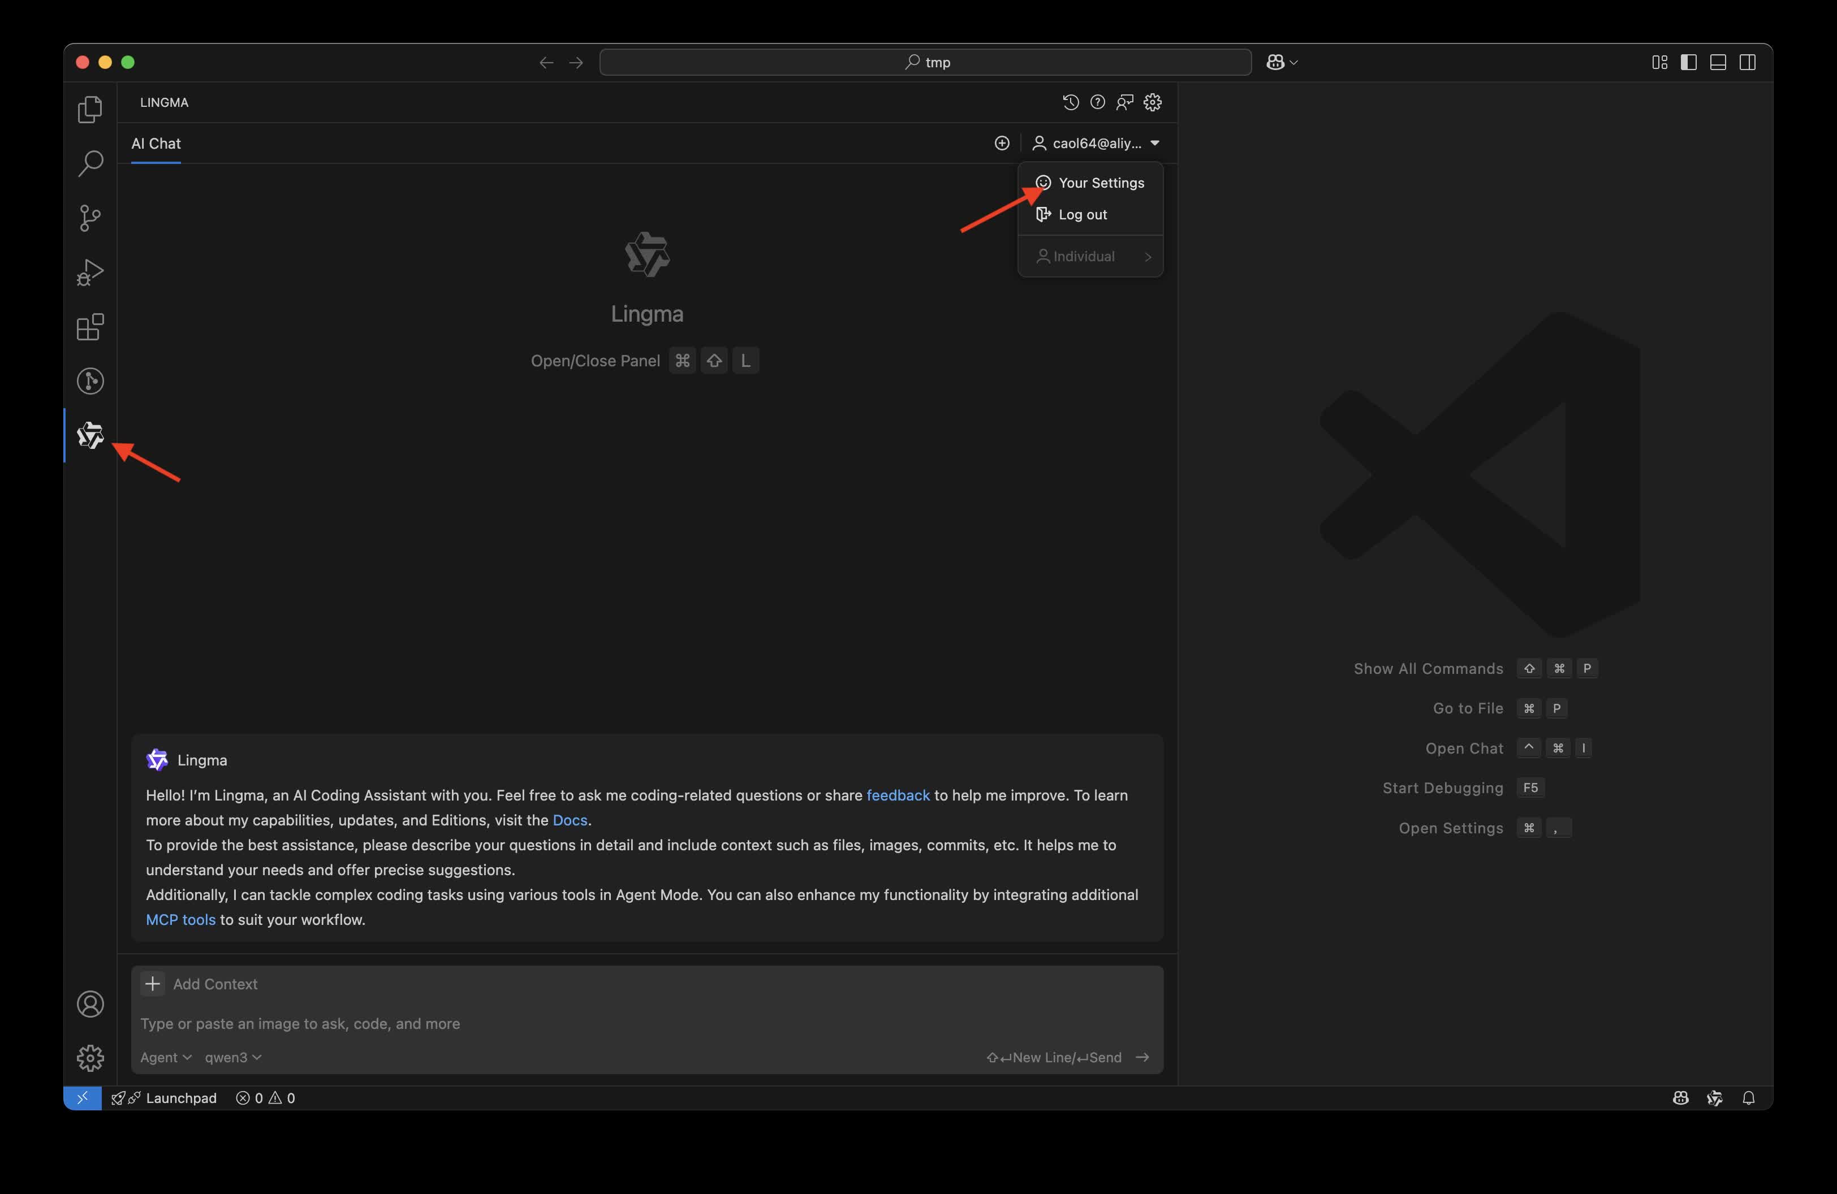Open the feedback link
This screenshot has height=1194, width=1837.
click(x=899, y=795)
